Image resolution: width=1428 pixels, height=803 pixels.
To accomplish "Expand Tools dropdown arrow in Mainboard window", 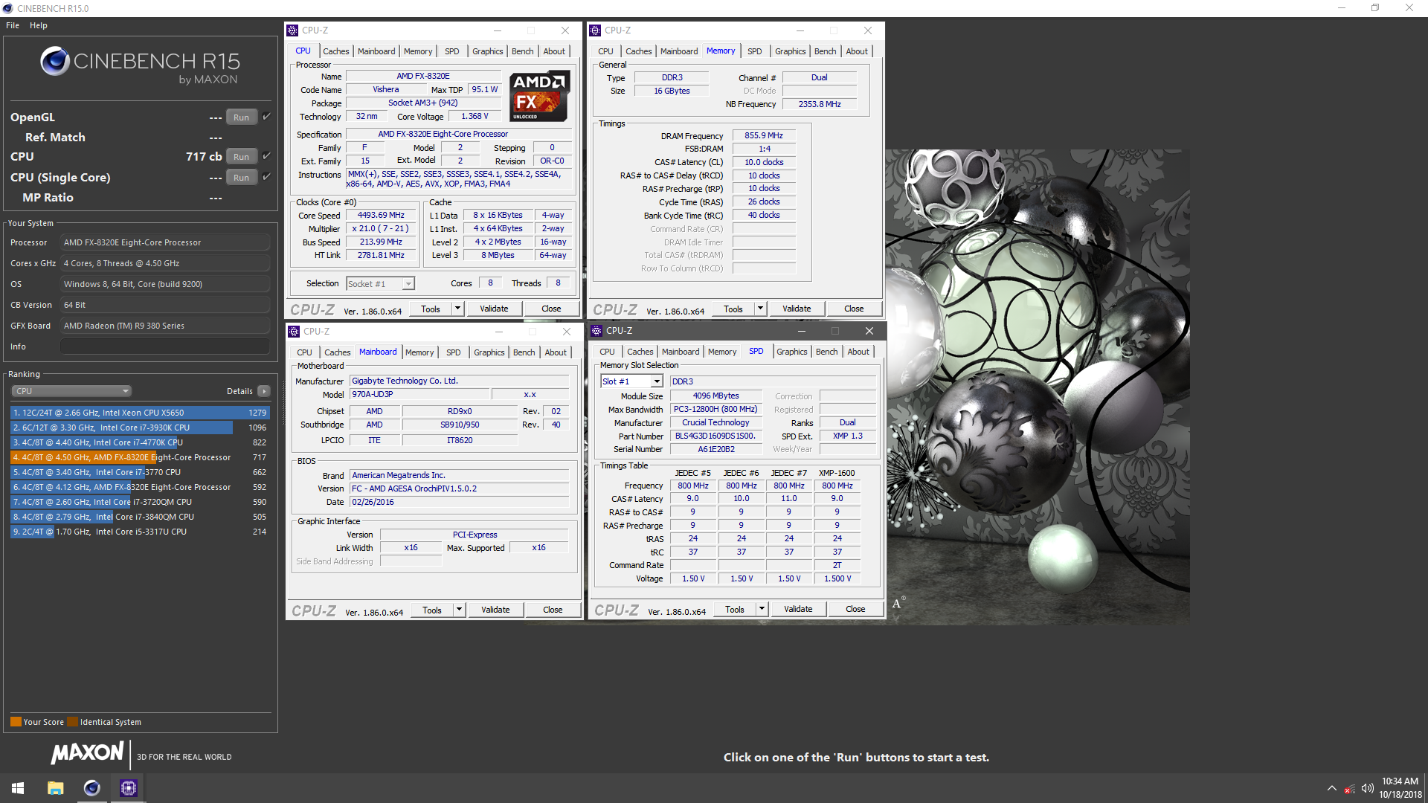I will pyautogui.click(x=459, y=610).
